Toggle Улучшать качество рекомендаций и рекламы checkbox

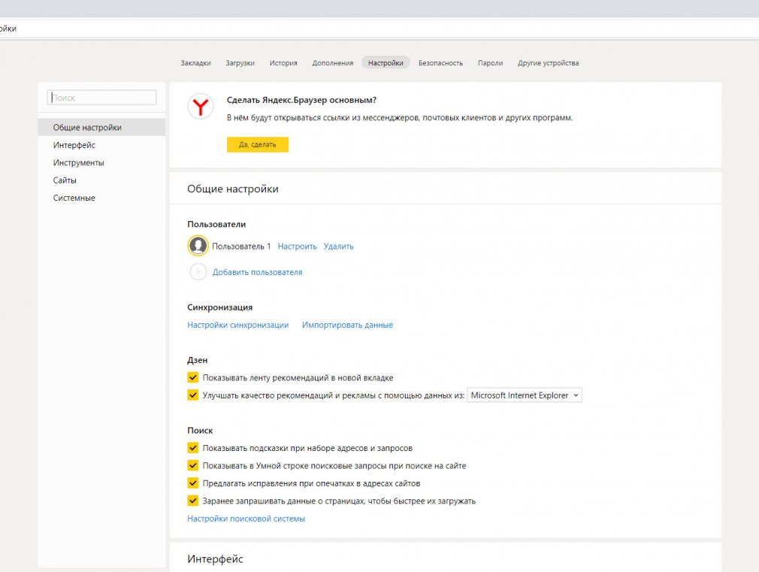192,395
